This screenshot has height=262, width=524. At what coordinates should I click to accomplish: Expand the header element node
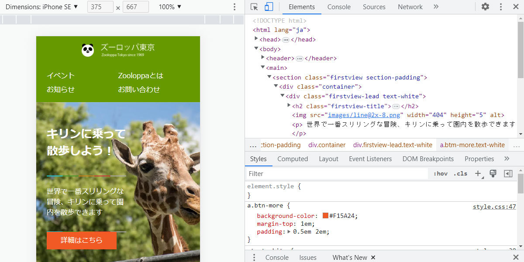coord(263,58)
